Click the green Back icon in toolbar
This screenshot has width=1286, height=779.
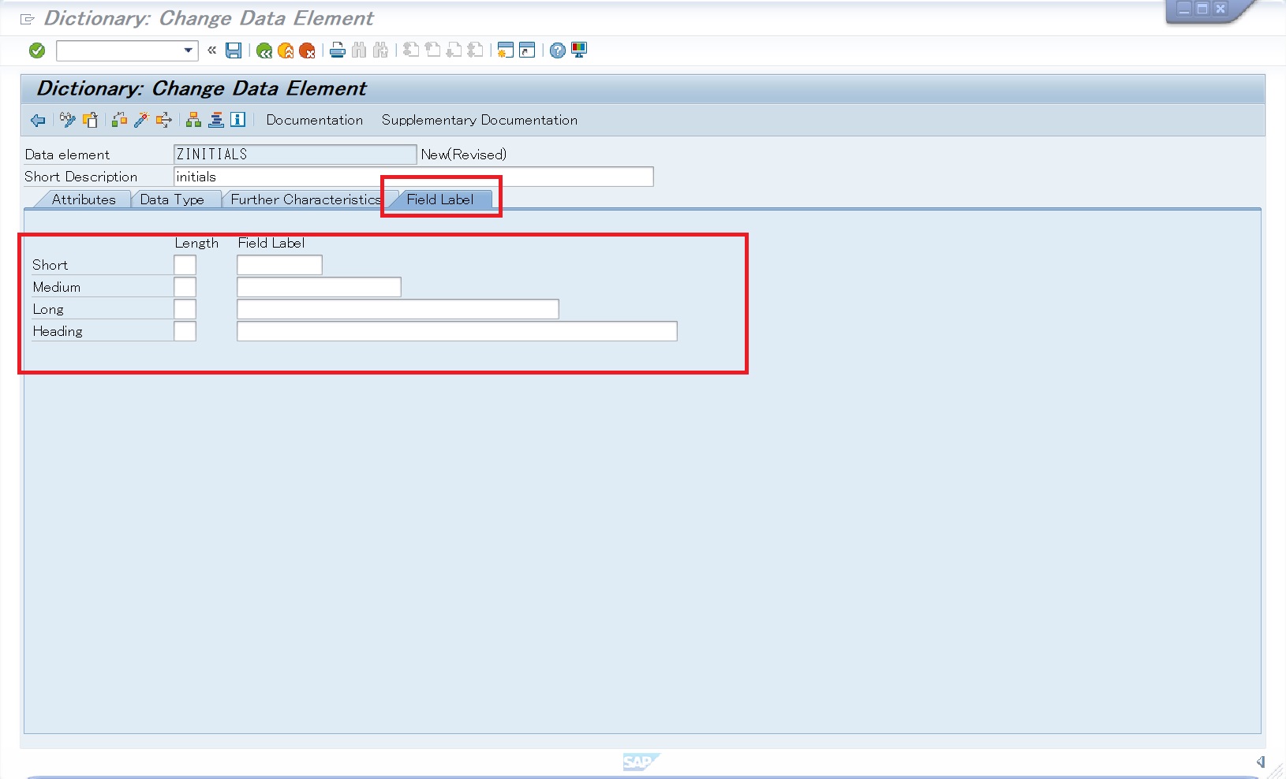pyautogui.click(x=264, y=50)
